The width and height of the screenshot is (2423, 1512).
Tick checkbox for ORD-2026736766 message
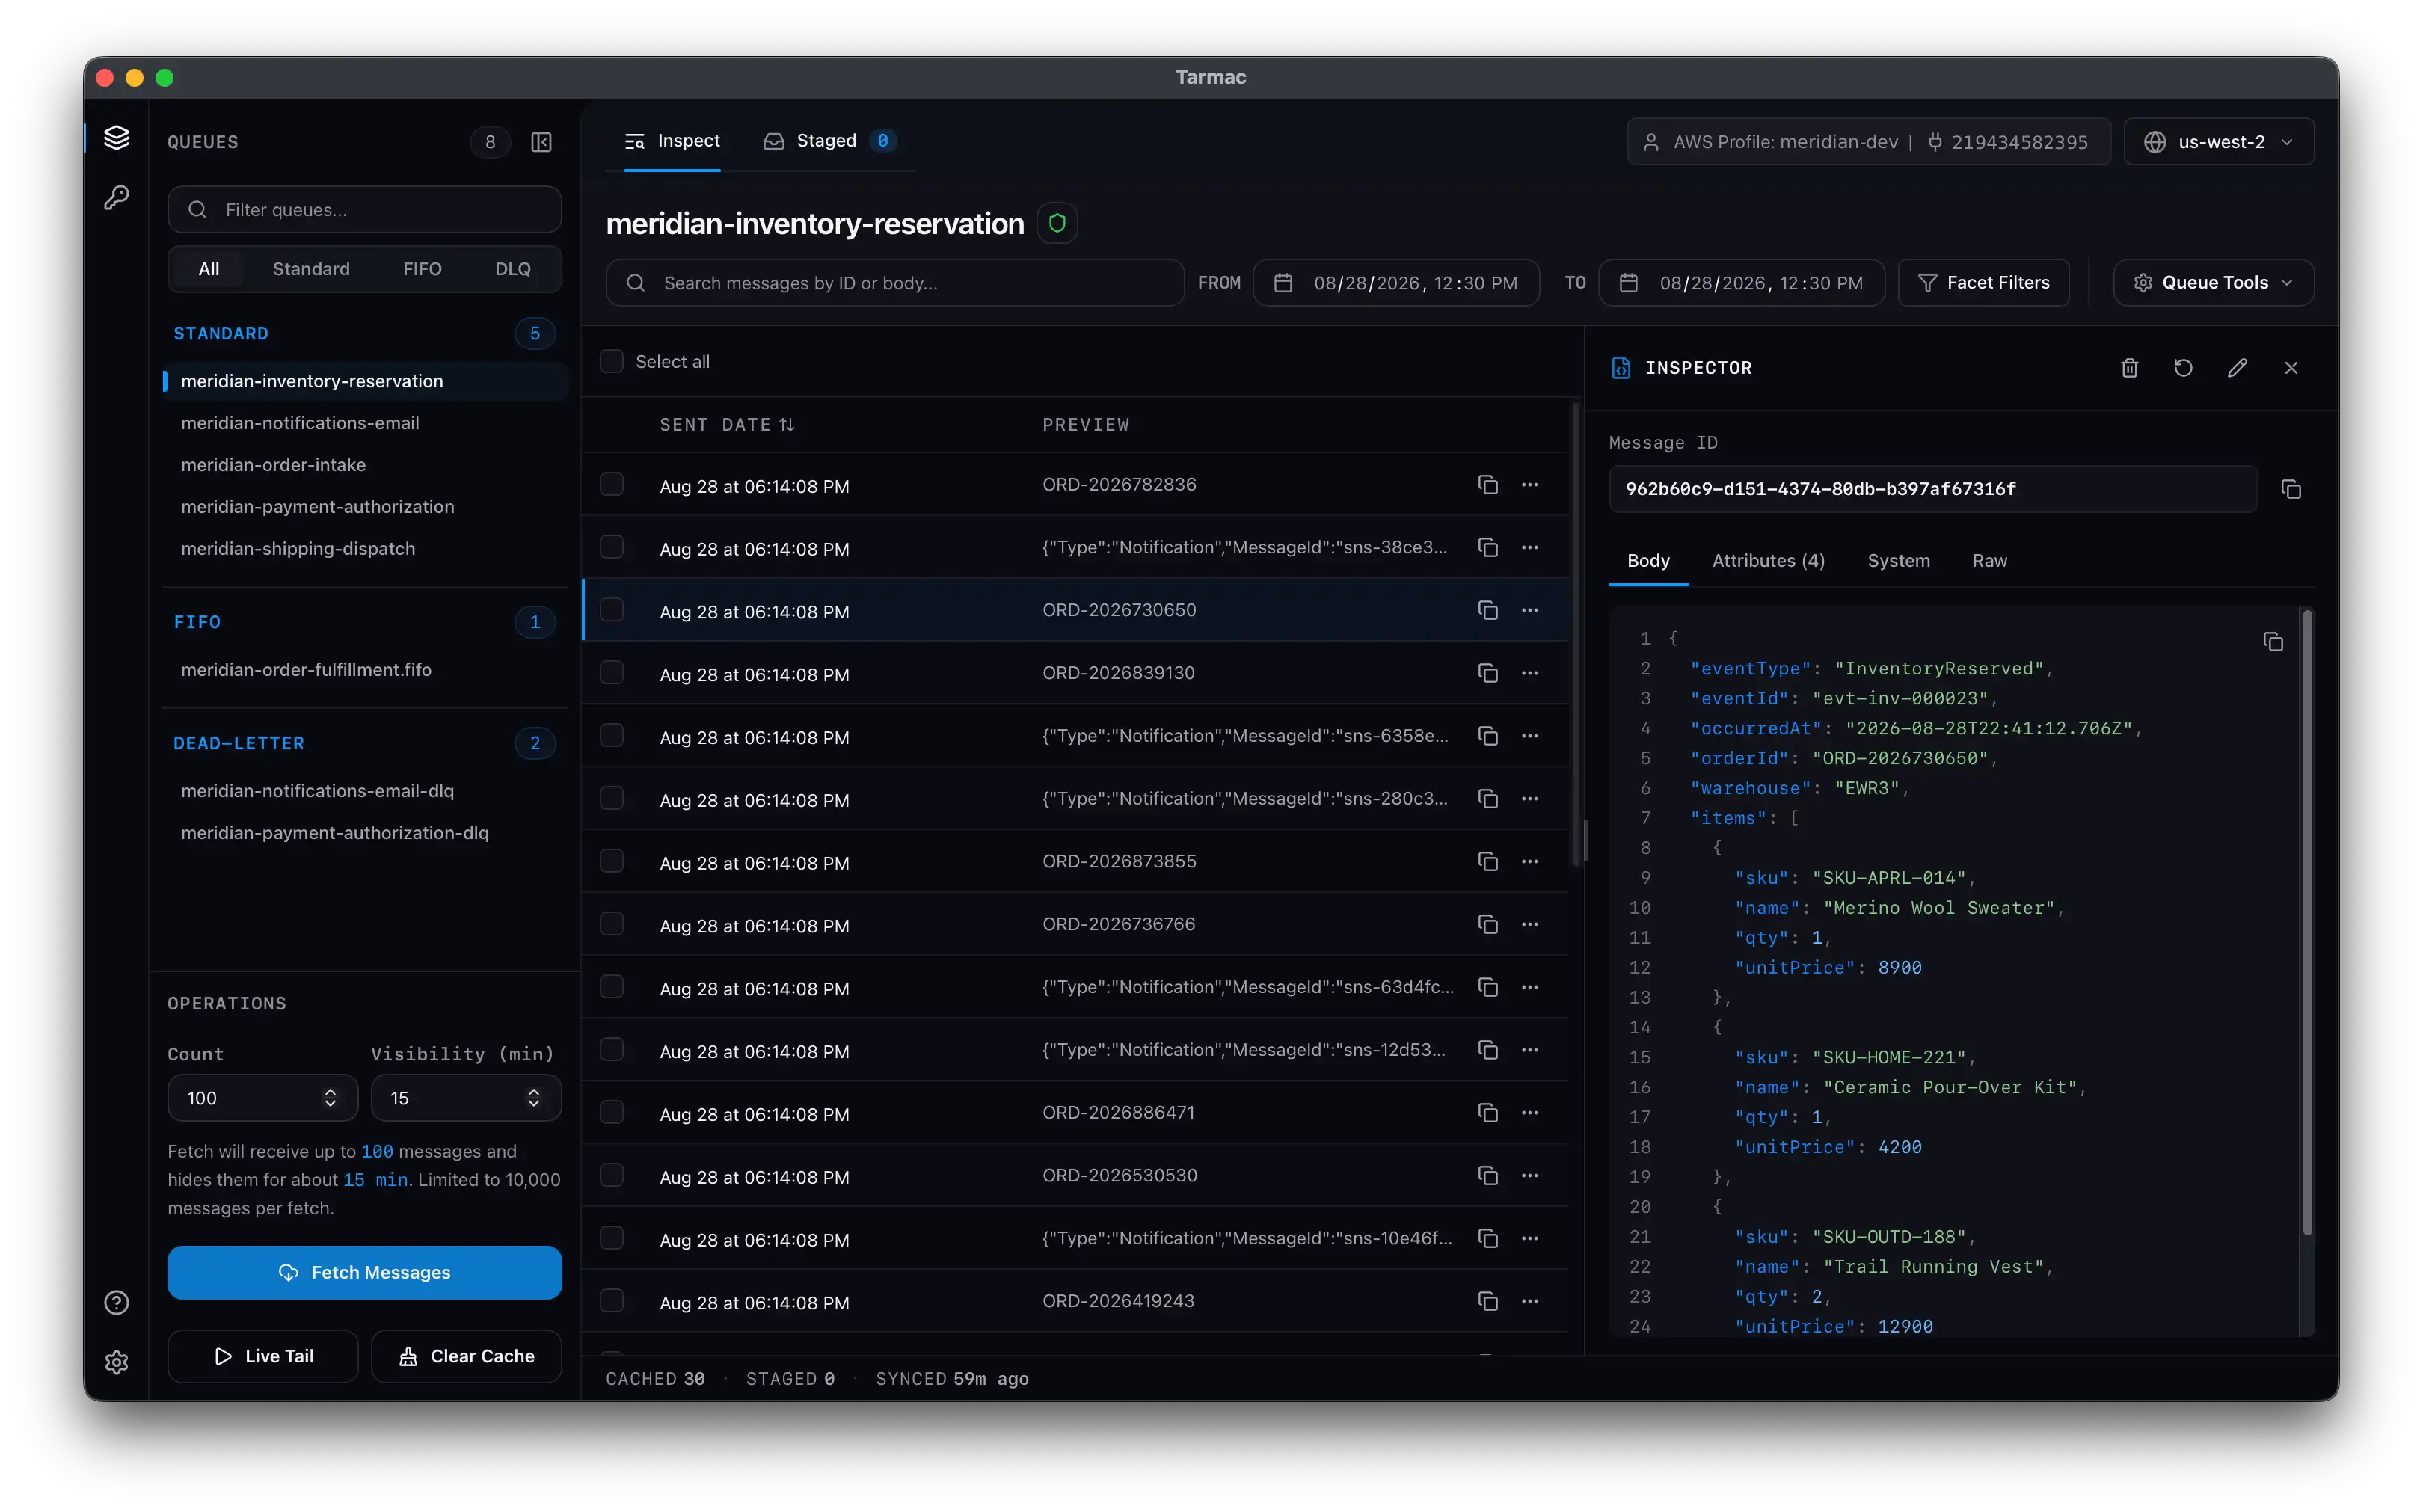(611, 924)
